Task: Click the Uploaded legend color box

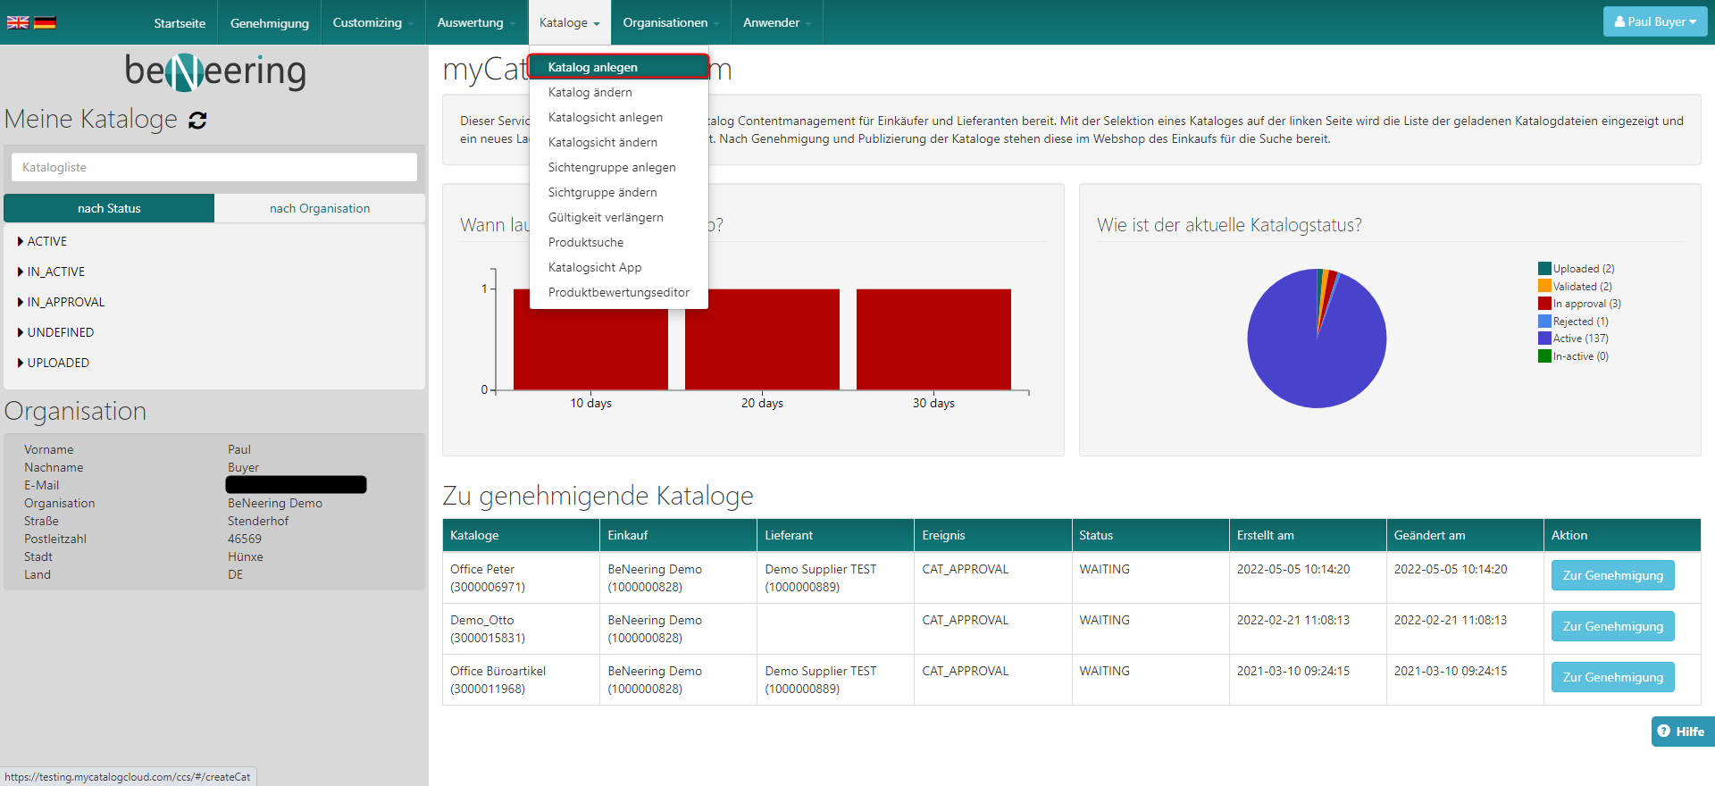Action: [1544, 269]
